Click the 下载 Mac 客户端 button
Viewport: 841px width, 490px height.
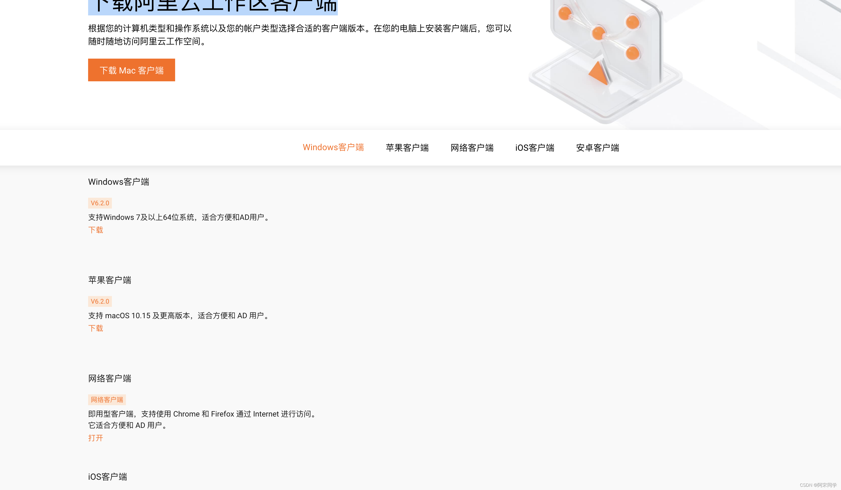(132, 70)
